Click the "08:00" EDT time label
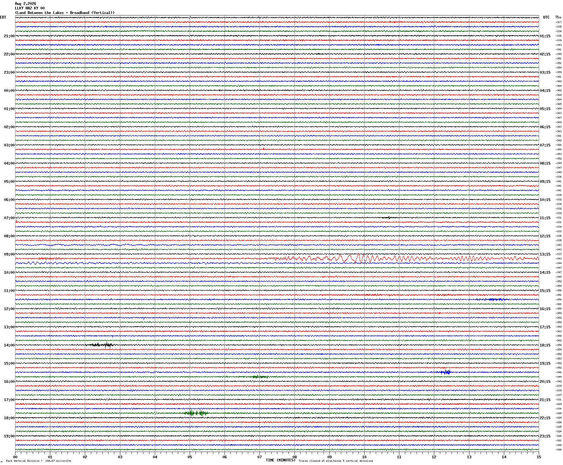Image resolution: width=563 pixels, height=465 pixels. pos(9,236)
